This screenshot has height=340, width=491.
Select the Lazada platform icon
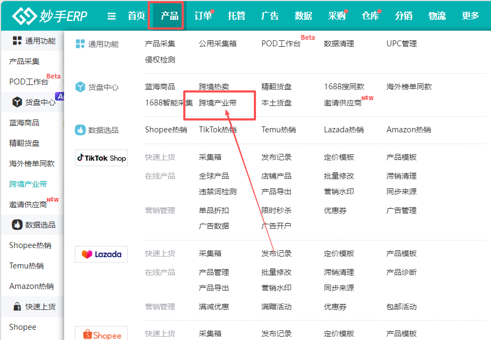point(101,253)
